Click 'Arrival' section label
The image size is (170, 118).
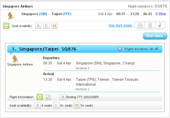tap(48, 74)
